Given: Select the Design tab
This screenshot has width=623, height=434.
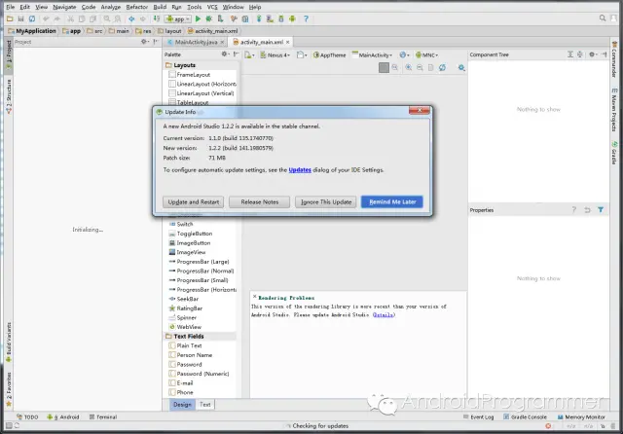Looking at the screenshot, I should point(182,404).
